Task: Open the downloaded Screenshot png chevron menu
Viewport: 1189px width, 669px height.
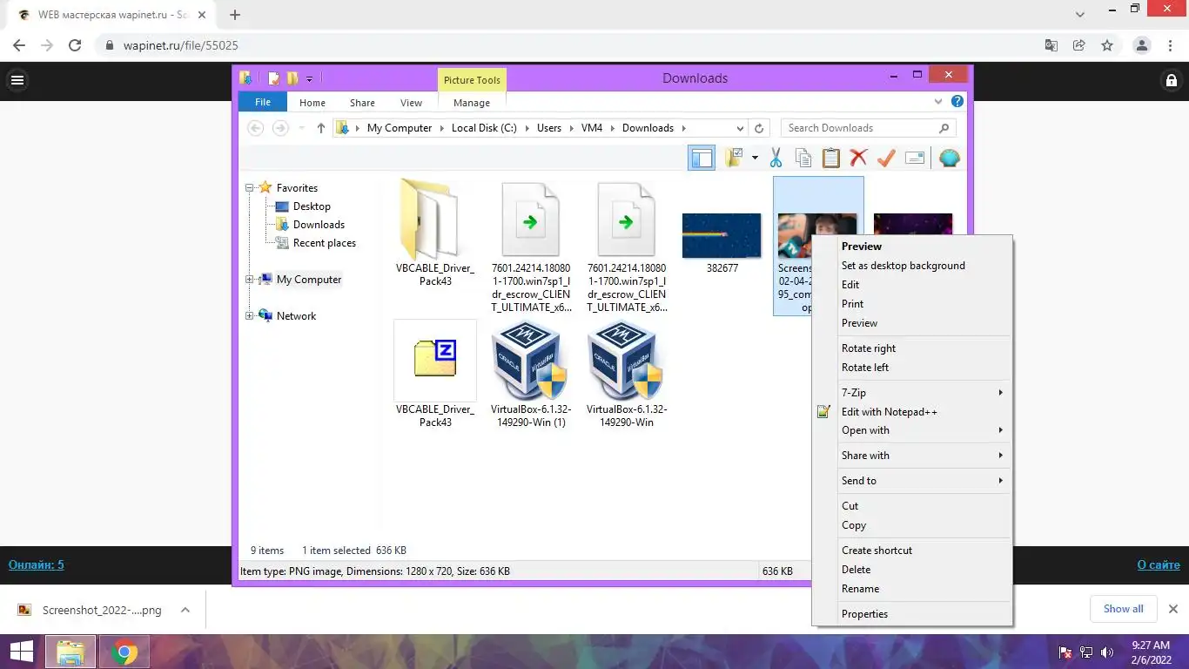Action: pyautogui.click(x=185, y=610)
